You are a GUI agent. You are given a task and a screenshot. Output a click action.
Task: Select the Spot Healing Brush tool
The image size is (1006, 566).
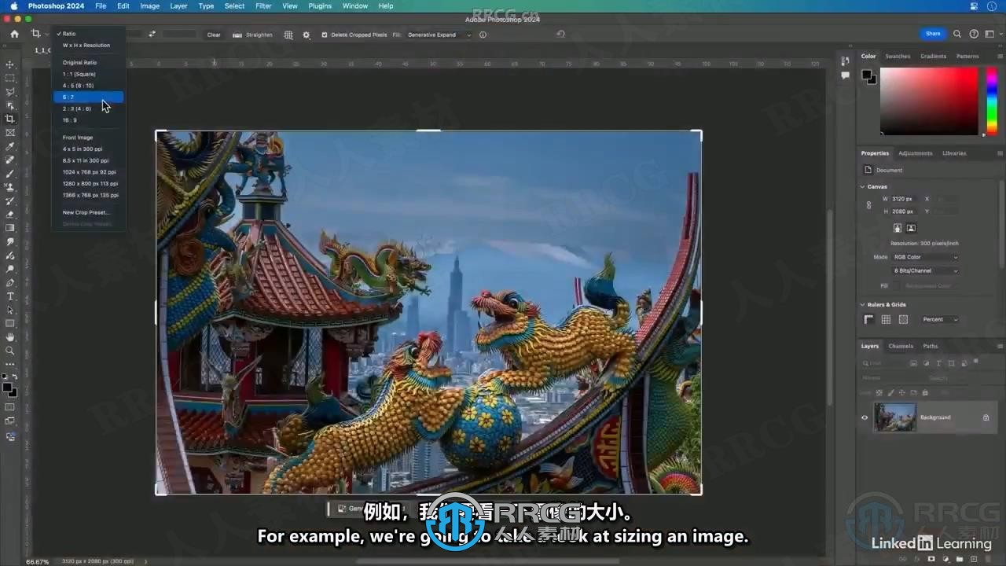pos(10,160)
